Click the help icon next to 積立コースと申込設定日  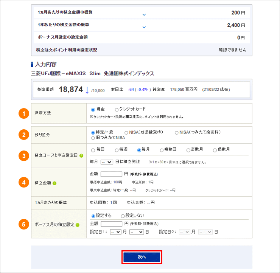coord(81,155)
